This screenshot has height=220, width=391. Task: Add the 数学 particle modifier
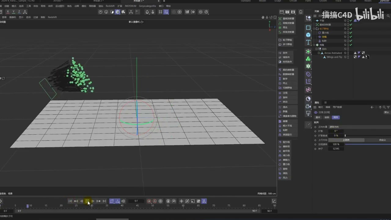tap(283, 79)
